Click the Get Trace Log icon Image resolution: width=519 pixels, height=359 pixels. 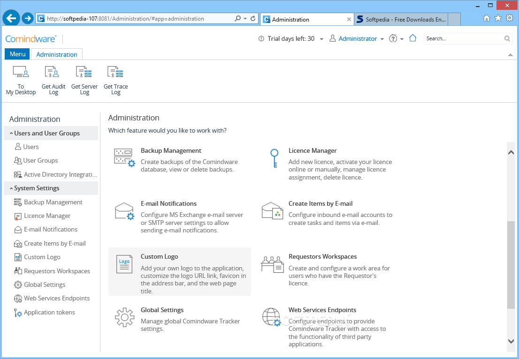point(115,71)
